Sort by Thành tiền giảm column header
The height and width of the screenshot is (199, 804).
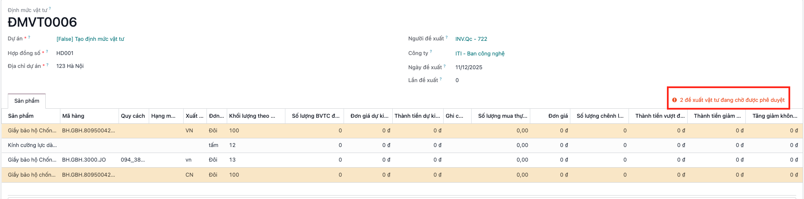717,116
